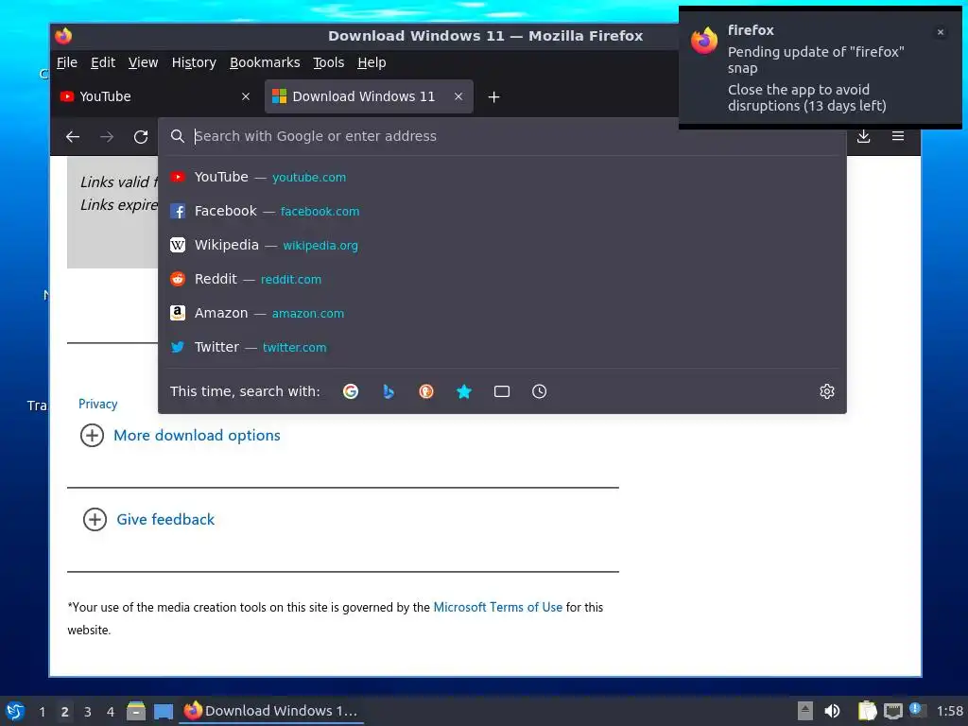Expand the Give feedback section
Screen dimensions: 968x726
pyautogui.click(x=148, y=519)
